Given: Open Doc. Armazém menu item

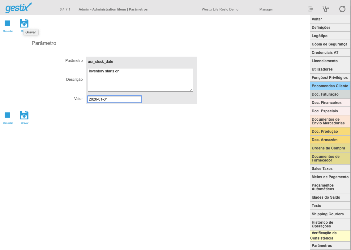Looking at the screenshot, I should click(x=330, y=140).
